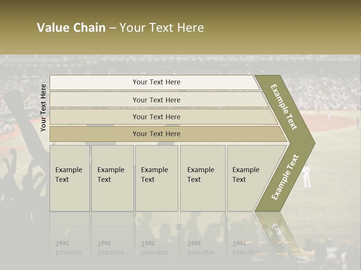361x270 pixels.
Task: Select "Your Text Here" in the slide title
Action: [162, 28]
